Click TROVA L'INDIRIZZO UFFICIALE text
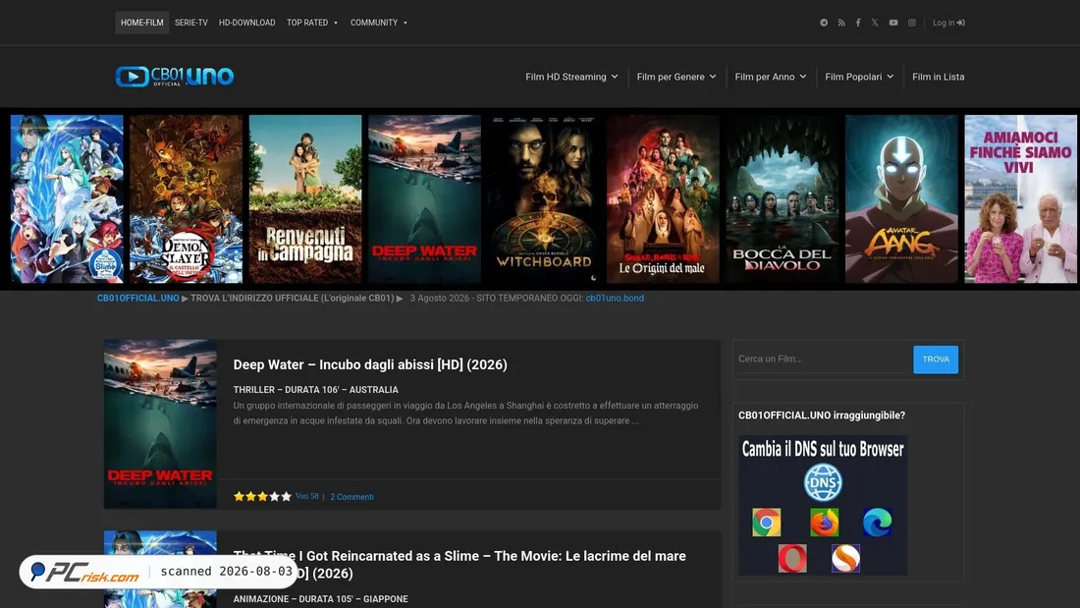This screenshot has width=1080, height=608. pyautogui.click(x=292, y=298)
